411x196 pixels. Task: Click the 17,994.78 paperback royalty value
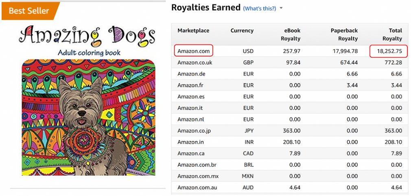coord(344,51)
